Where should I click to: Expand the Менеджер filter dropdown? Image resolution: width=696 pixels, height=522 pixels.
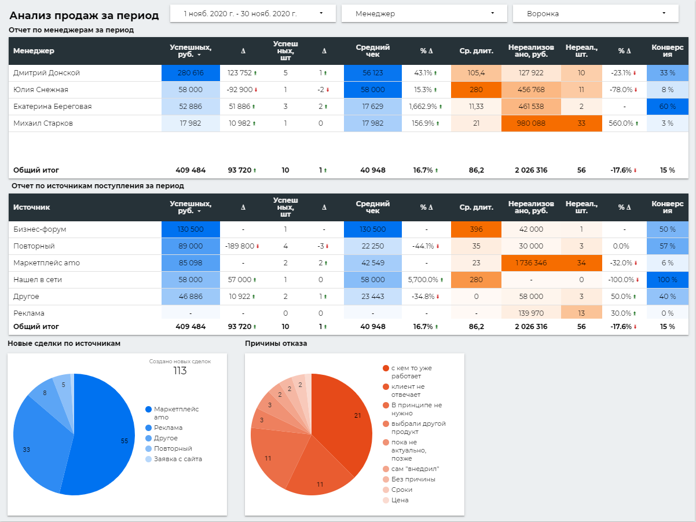(424, 13)
